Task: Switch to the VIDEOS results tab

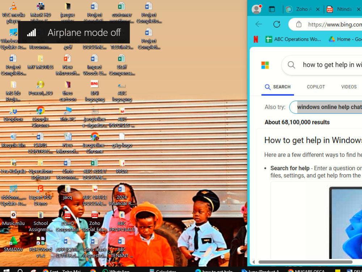Action: (349, 87)
